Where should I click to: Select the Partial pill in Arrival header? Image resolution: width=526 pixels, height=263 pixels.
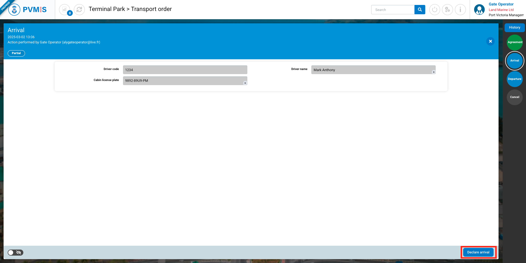click(x=16, y=53)
